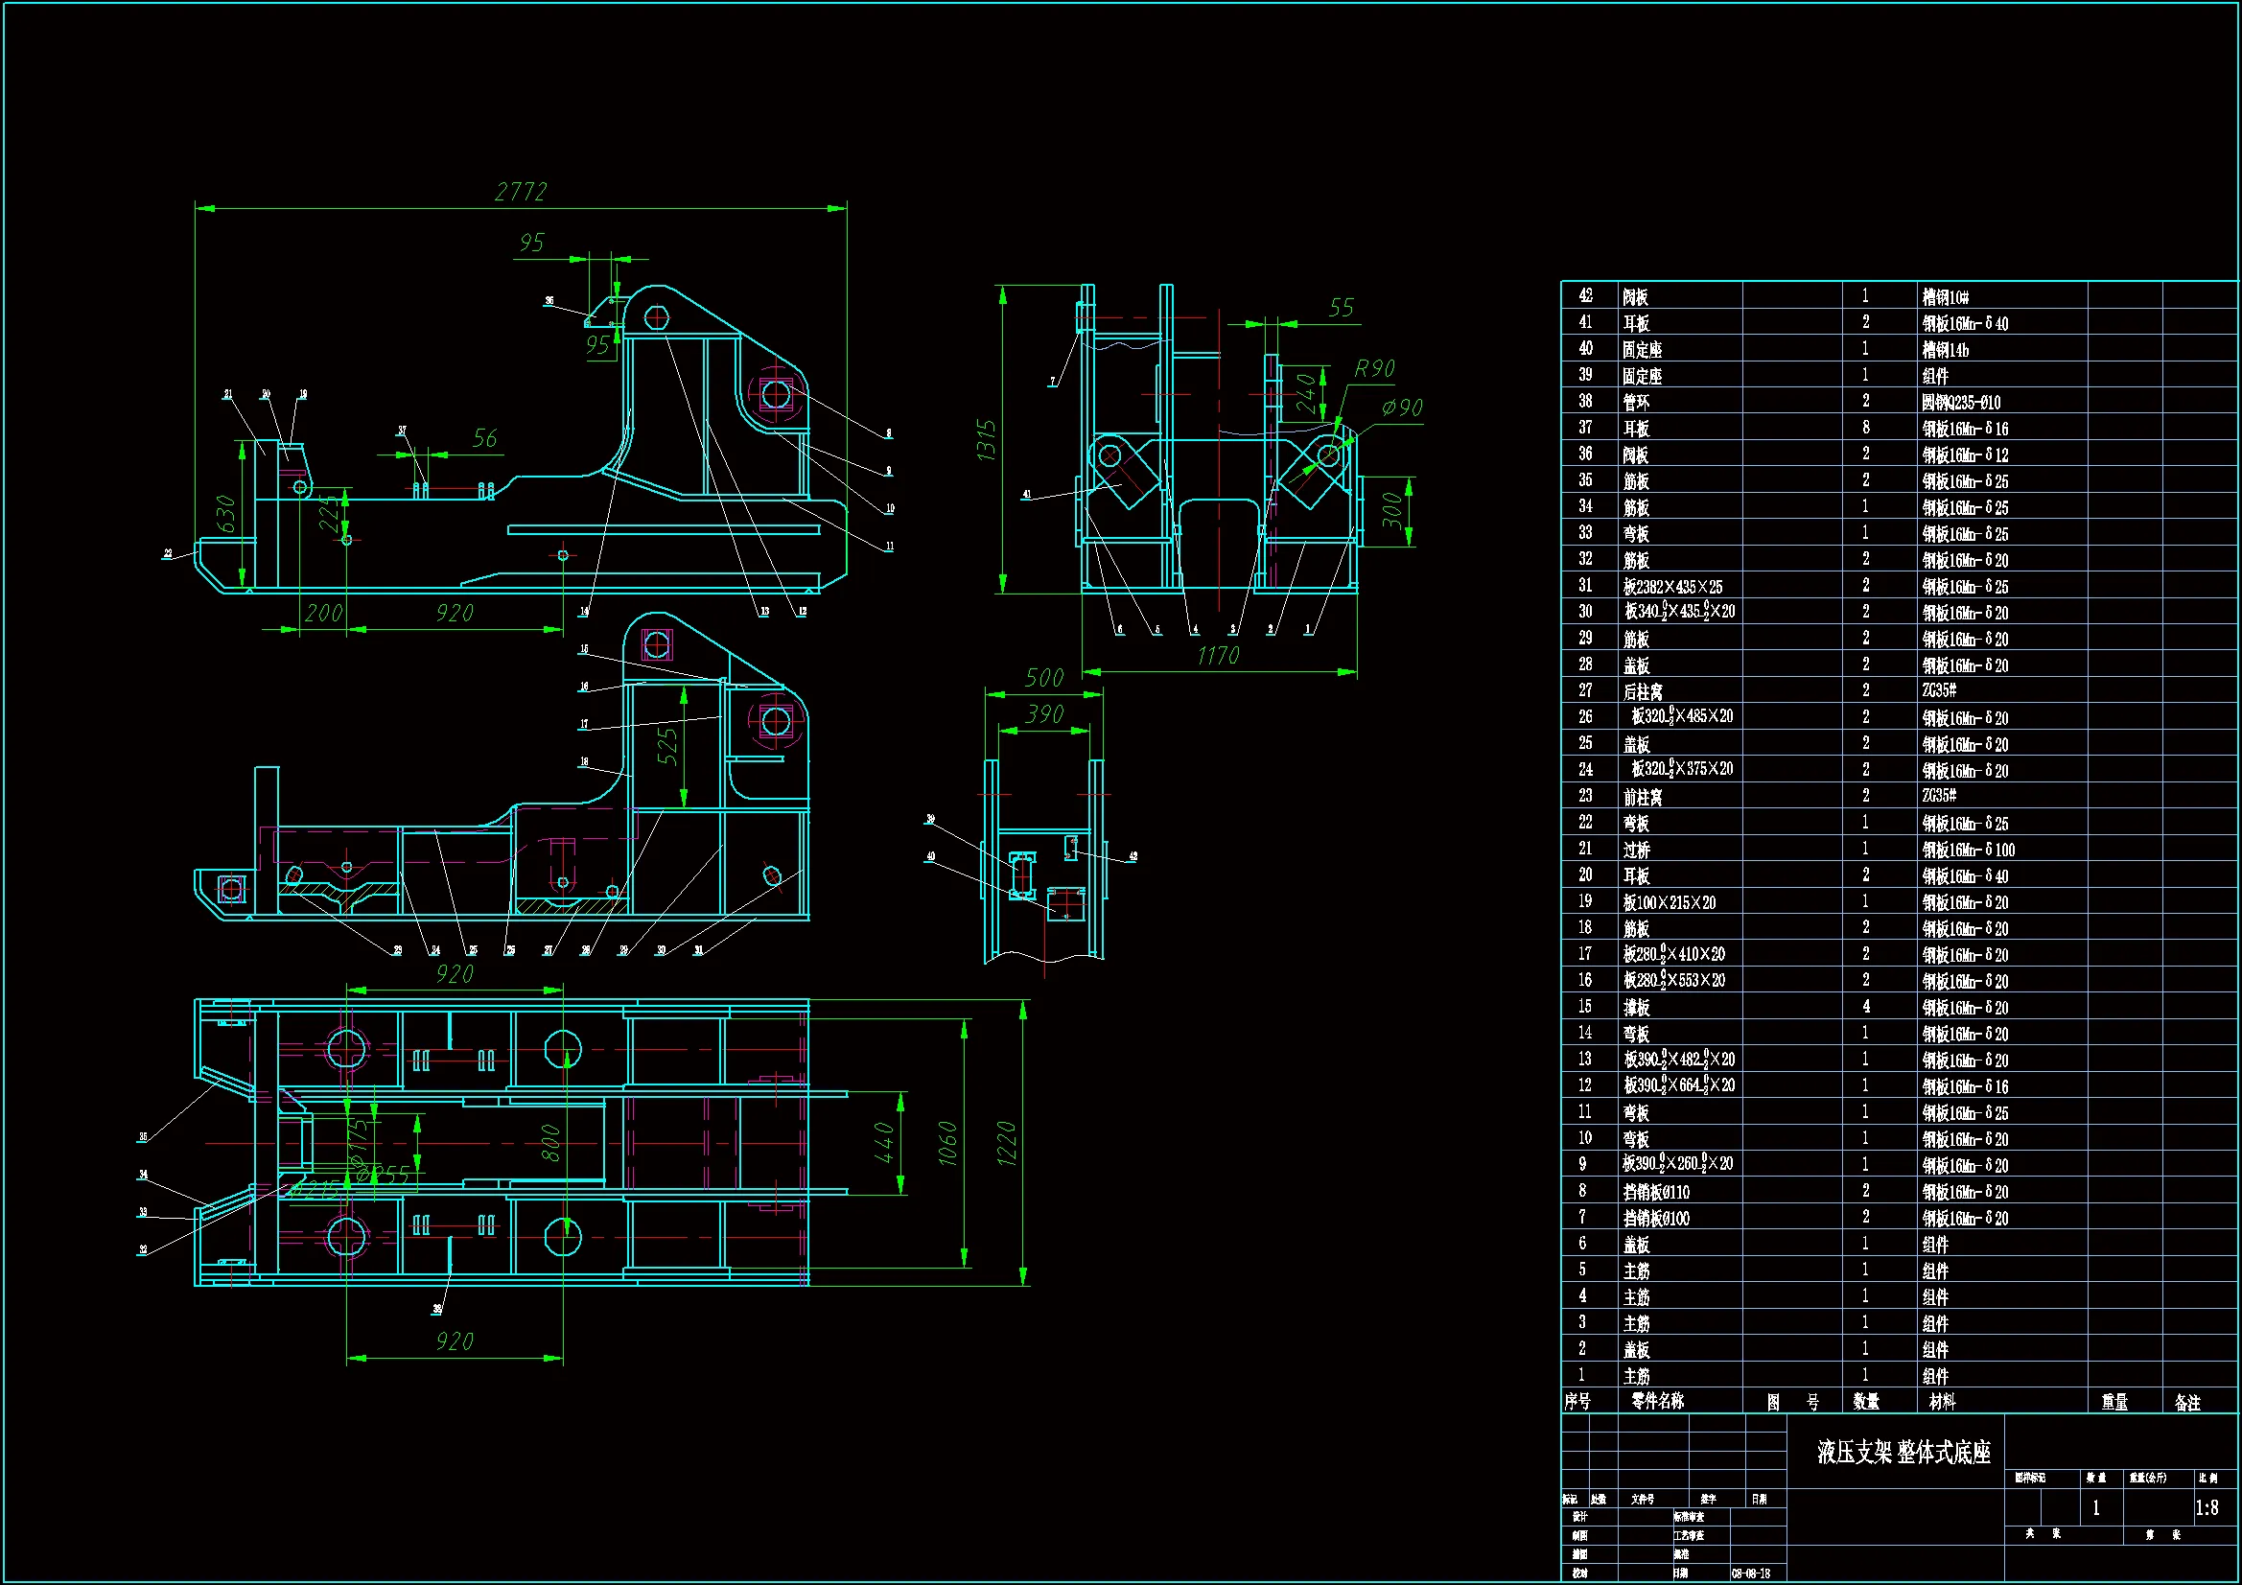
Task: Click the 2772 overall length dimension
Action: (521, 193)
